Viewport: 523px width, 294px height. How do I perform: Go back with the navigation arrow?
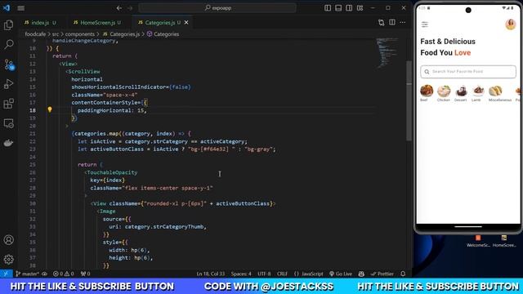tap(119, 7)
